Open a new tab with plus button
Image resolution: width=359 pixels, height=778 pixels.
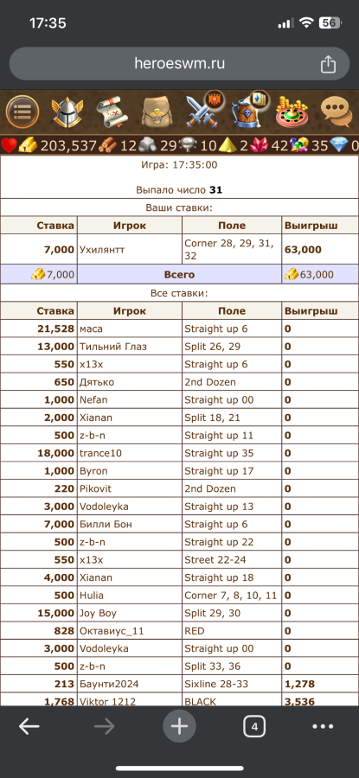[x=179, y=727]
